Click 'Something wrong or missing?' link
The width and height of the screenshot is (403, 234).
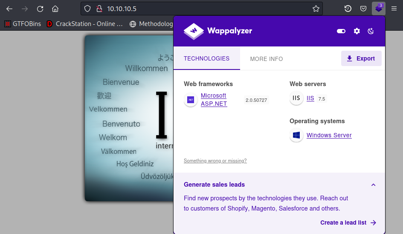tap(215, 161)
